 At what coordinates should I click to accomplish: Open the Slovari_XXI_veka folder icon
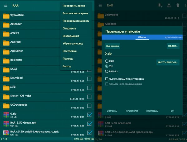[6, 97]
